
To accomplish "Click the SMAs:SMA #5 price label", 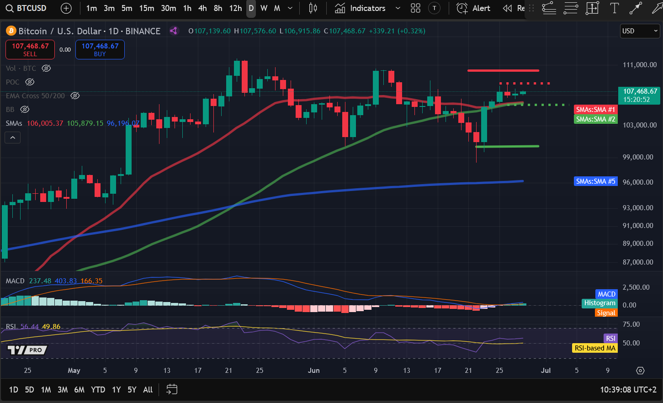I will (x=595, y=181).
